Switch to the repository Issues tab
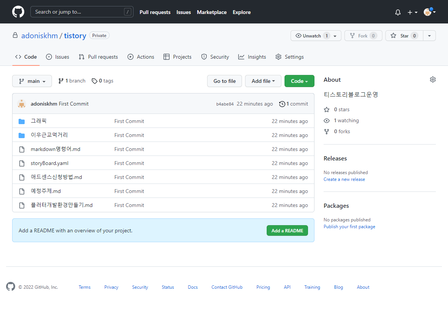The height and width of the screenshot is (333, 448). point(57,57)
